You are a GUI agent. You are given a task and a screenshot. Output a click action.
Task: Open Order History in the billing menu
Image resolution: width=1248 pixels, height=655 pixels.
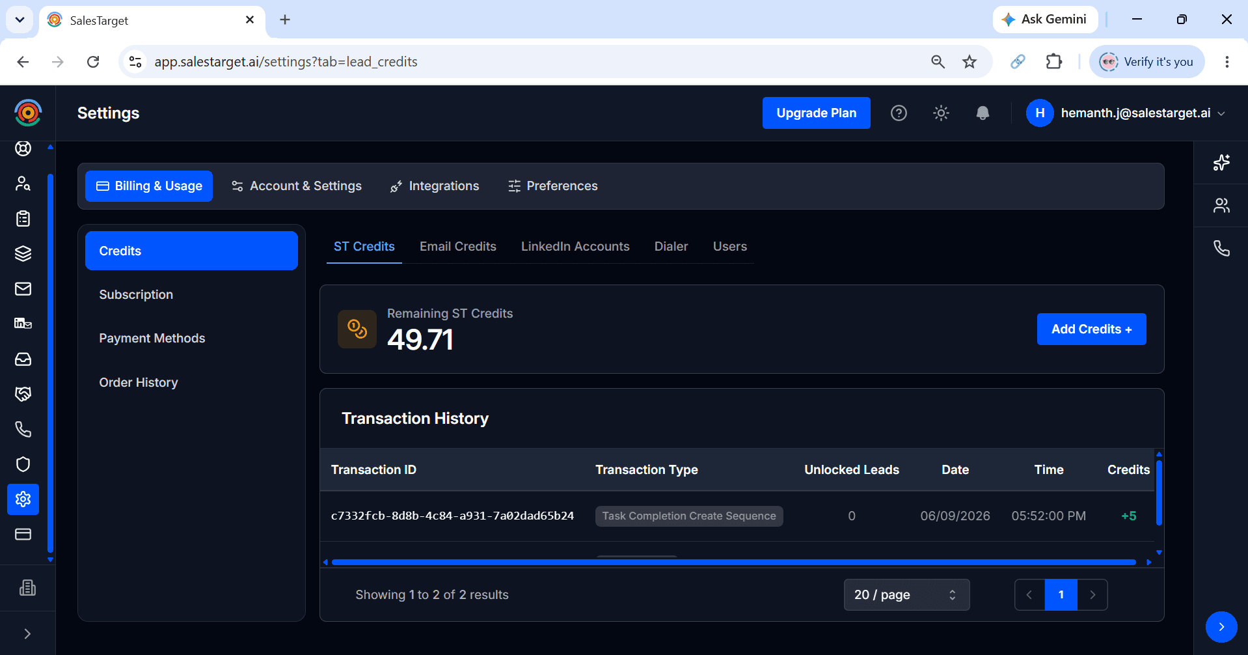[191, 383]
